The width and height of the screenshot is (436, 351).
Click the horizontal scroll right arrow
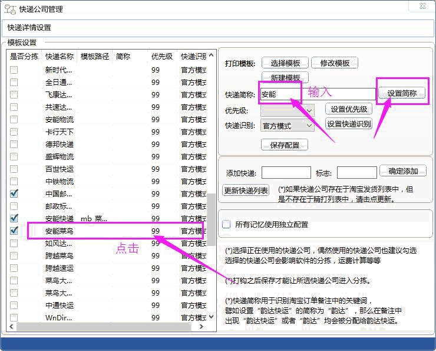pyautogui.click(x=202, y=326)
